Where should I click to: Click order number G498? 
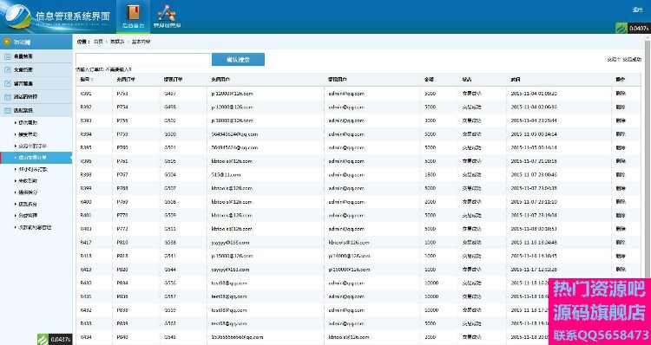pyautogui.click(x=170, y=107)
